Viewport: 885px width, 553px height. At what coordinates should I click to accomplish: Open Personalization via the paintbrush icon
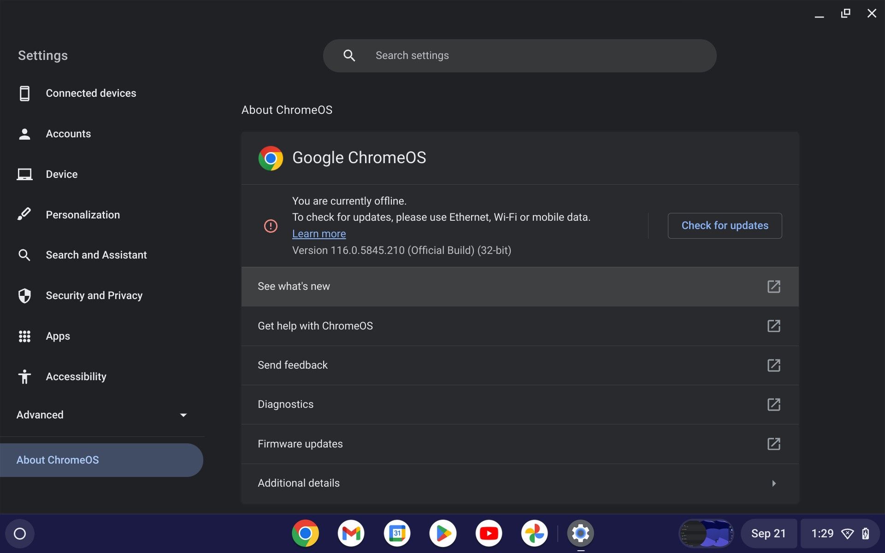24,214
